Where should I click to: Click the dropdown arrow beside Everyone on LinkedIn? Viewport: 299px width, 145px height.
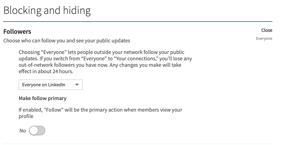tap(77, 84)
